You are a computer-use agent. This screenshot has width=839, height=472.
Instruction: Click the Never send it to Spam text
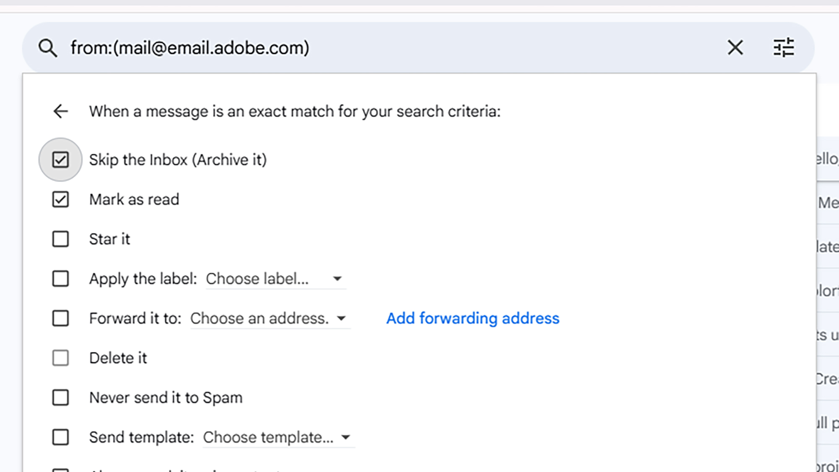(166, 398)
